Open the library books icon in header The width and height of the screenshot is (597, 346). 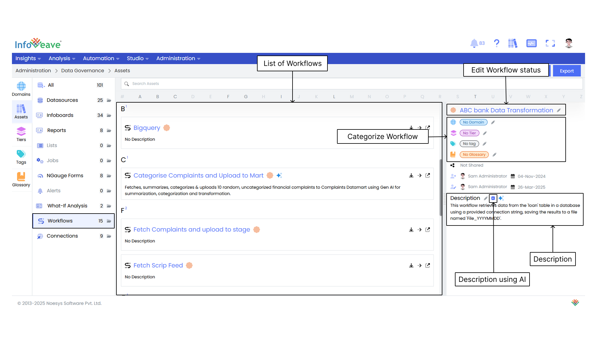[x=513, y=43]
